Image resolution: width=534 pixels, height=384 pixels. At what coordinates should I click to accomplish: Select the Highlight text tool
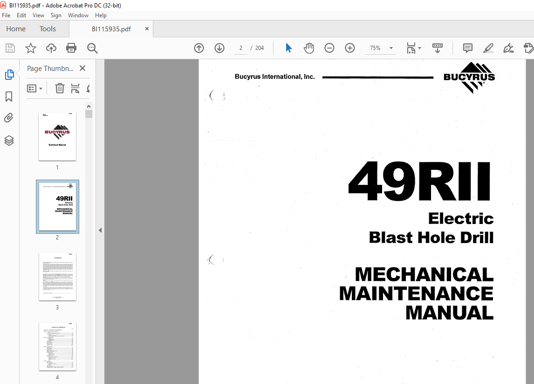[488, 48]
